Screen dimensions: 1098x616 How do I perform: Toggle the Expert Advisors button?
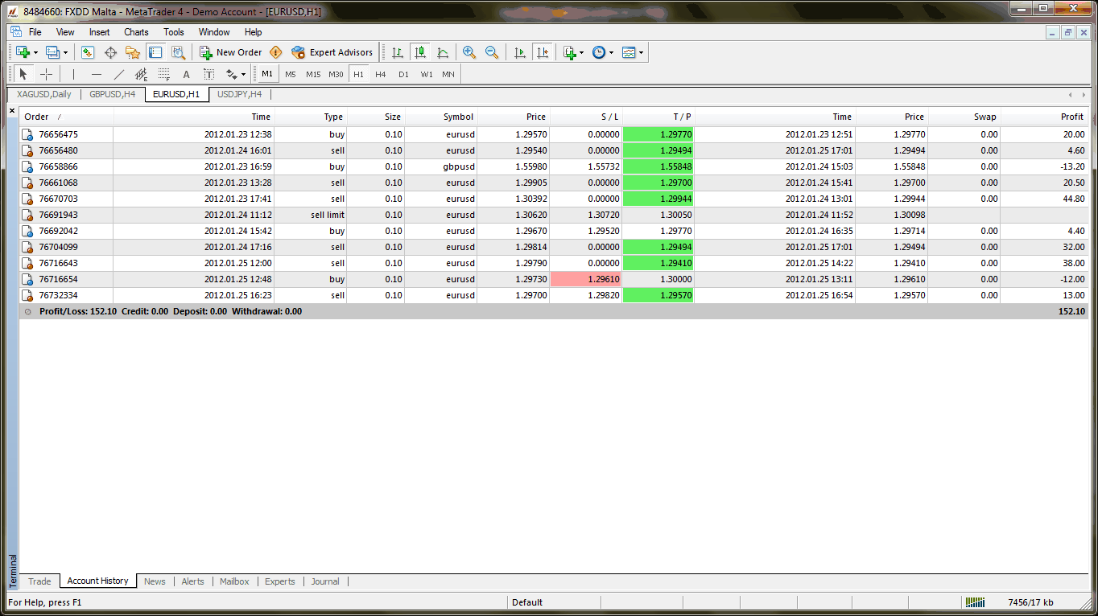332,52
